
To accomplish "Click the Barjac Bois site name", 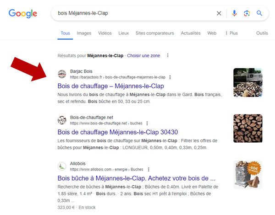I will click(x=81, y=71).
